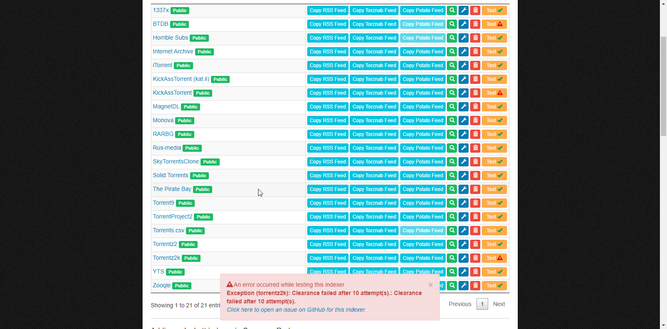Viewport: 667px width, 329px height.
Task: Run Test for Torrentz2k indexer
Action: pyautogui.click(x=494, y=258)
